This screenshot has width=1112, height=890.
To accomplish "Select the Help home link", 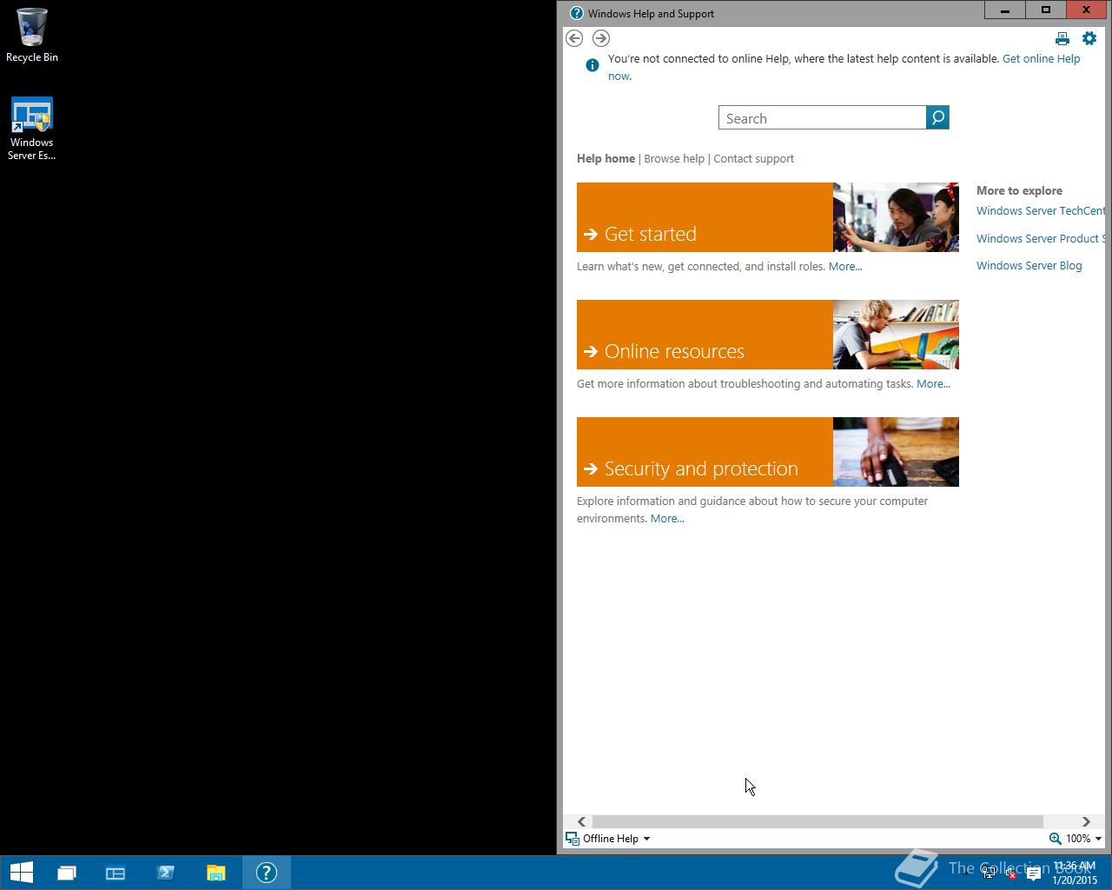I will point(606,158).
